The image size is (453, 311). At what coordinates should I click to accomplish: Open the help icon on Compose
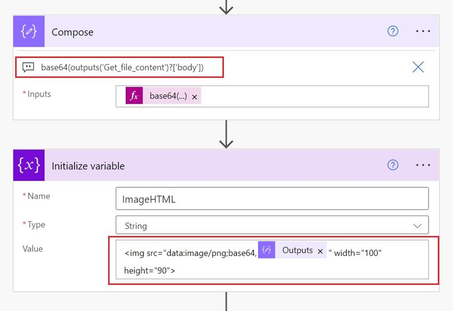(x=393, y=31)
